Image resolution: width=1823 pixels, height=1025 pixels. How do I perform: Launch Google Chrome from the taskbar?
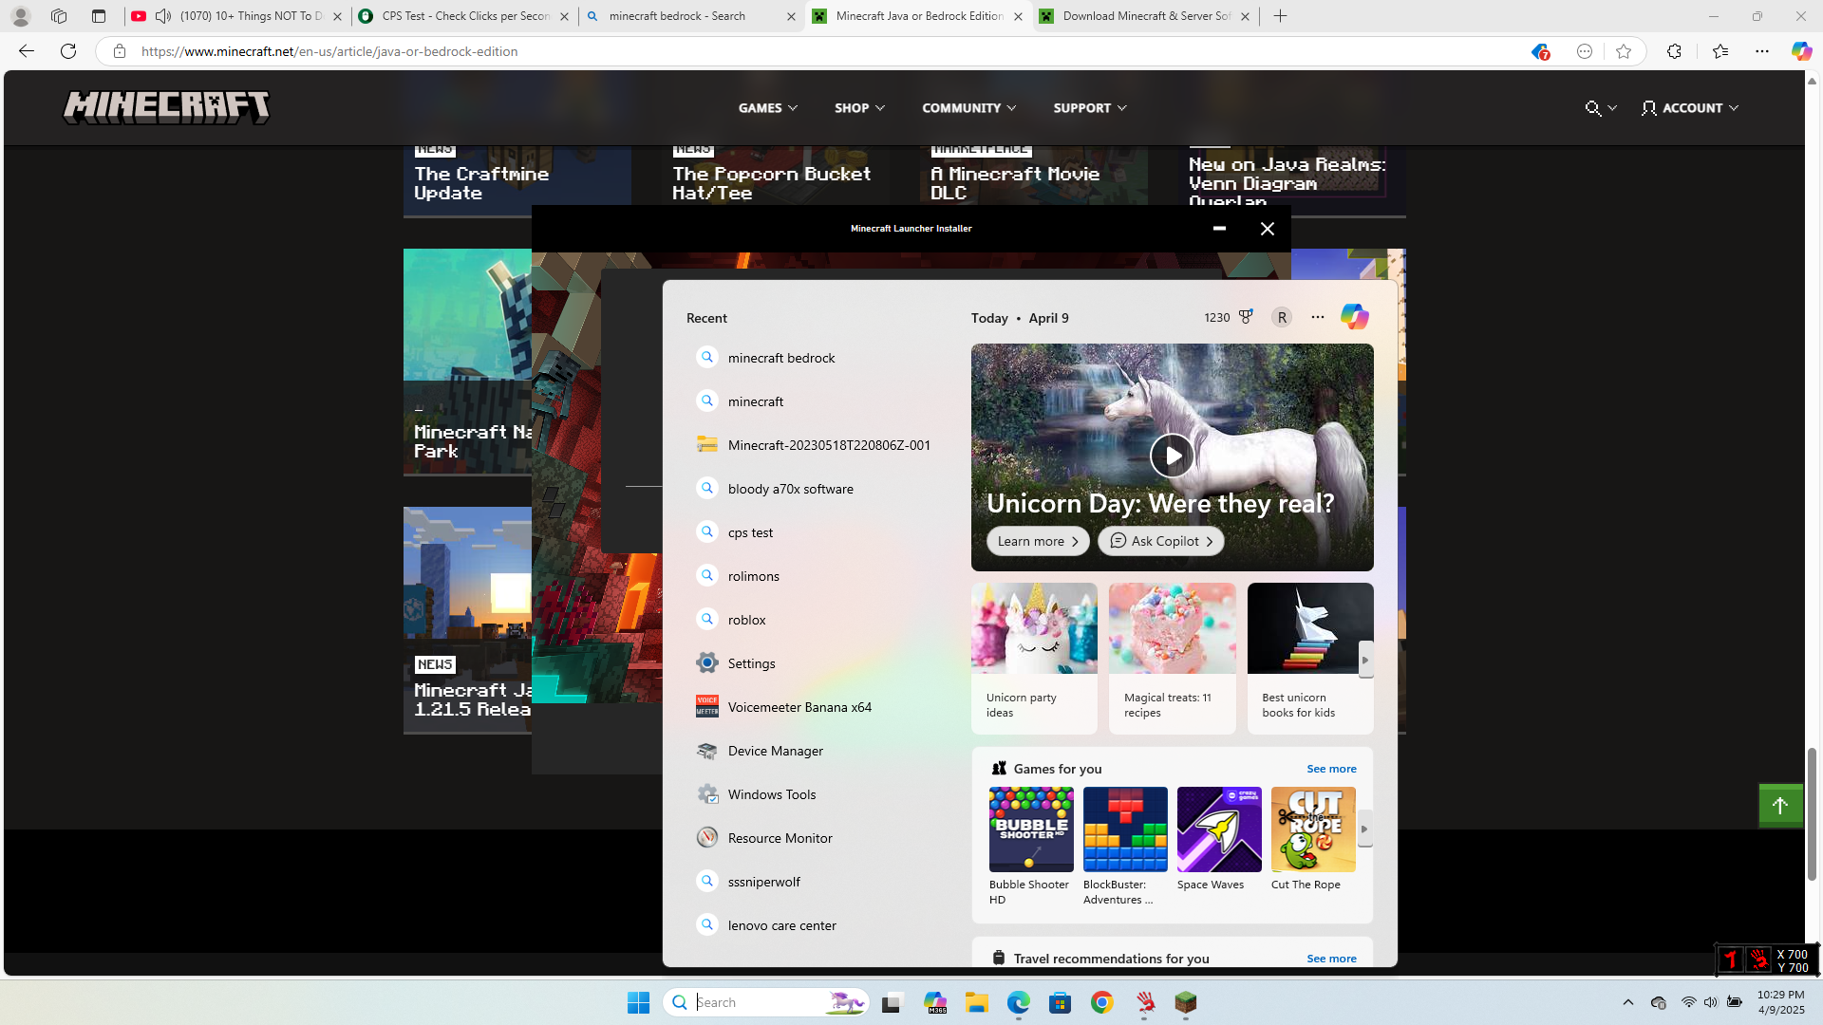1102,1002
